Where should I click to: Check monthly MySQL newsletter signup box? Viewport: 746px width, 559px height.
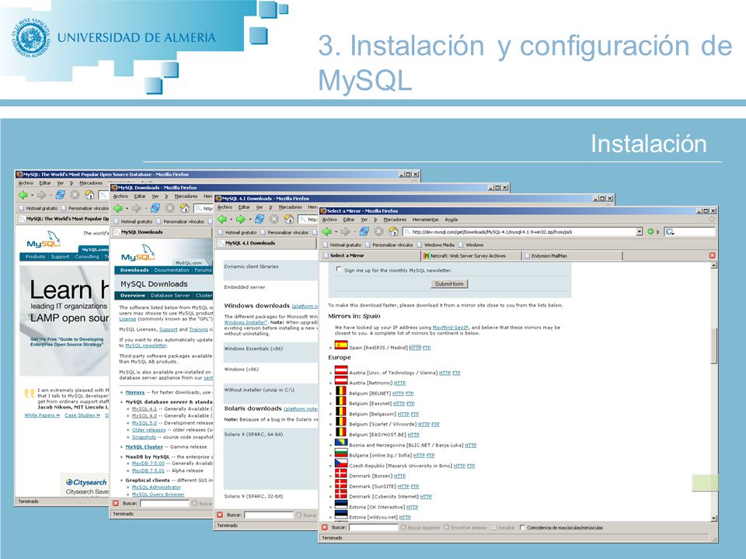coord(339,269)
